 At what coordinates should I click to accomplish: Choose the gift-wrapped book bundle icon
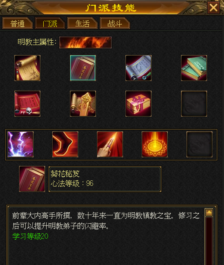(139, 104)
